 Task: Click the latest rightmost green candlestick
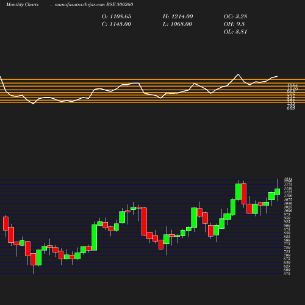click(x=278, y=192)
